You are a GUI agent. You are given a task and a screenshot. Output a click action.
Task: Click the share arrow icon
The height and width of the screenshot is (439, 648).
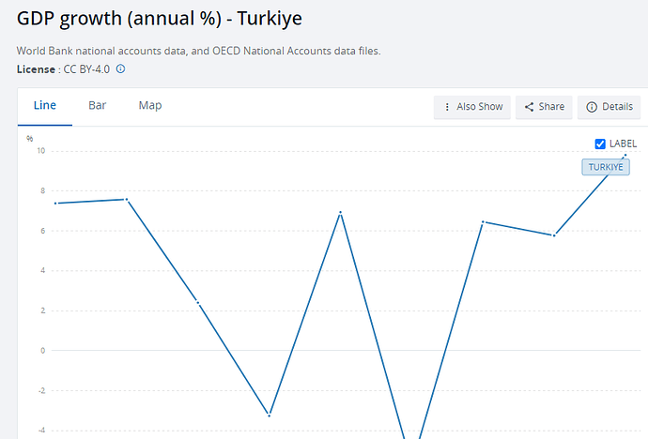pos(529,107)
